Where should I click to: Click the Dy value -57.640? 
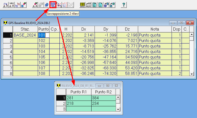106,63
